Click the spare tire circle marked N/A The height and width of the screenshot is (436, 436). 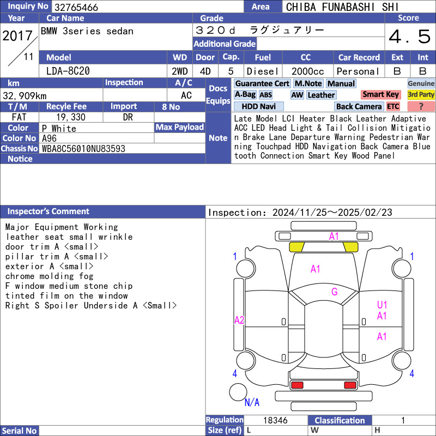point(238,392)
